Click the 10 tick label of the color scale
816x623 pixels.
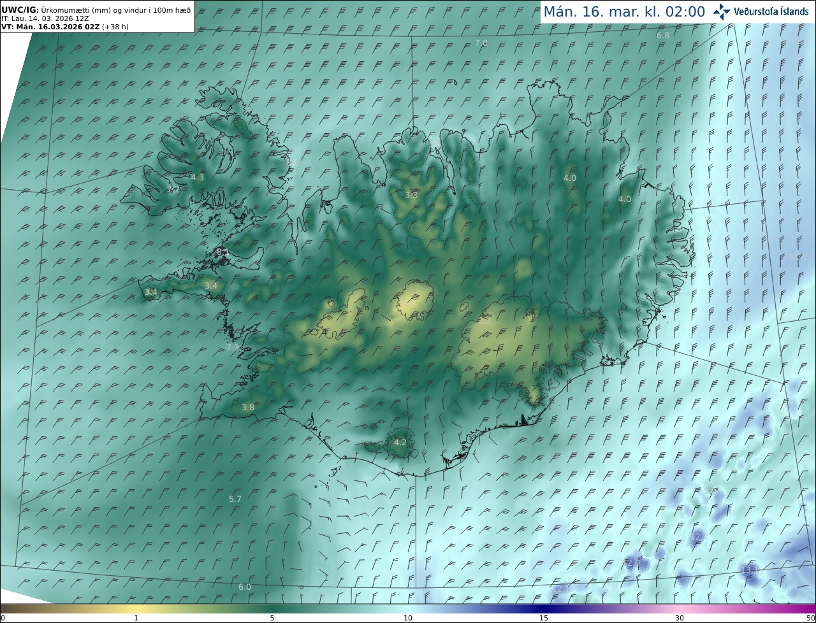point(408,618)
